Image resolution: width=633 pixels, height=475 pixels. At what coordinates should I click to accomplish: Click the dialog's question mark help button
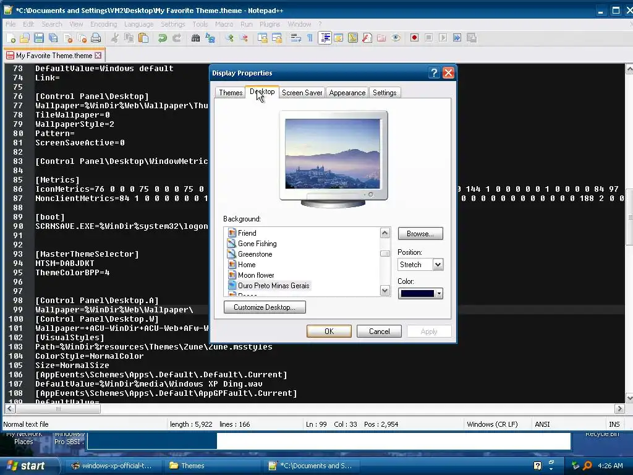point(433,73)
